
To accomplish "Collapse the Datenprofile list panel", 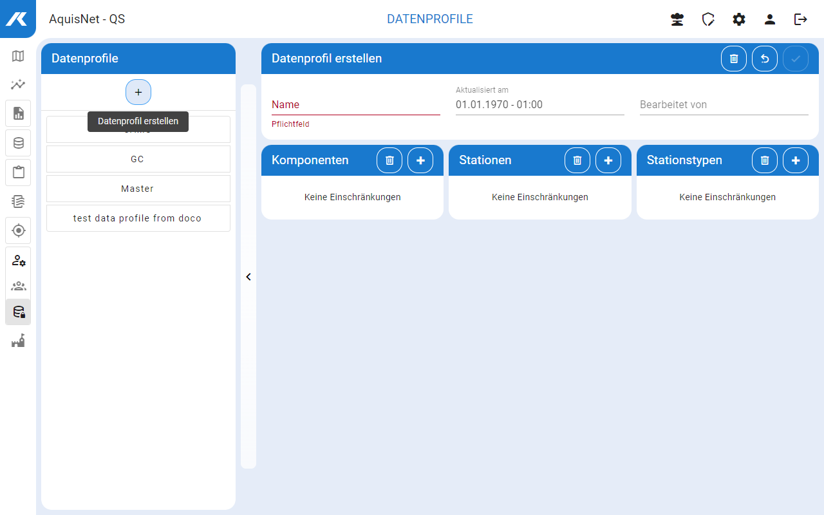I will (248, 277).
